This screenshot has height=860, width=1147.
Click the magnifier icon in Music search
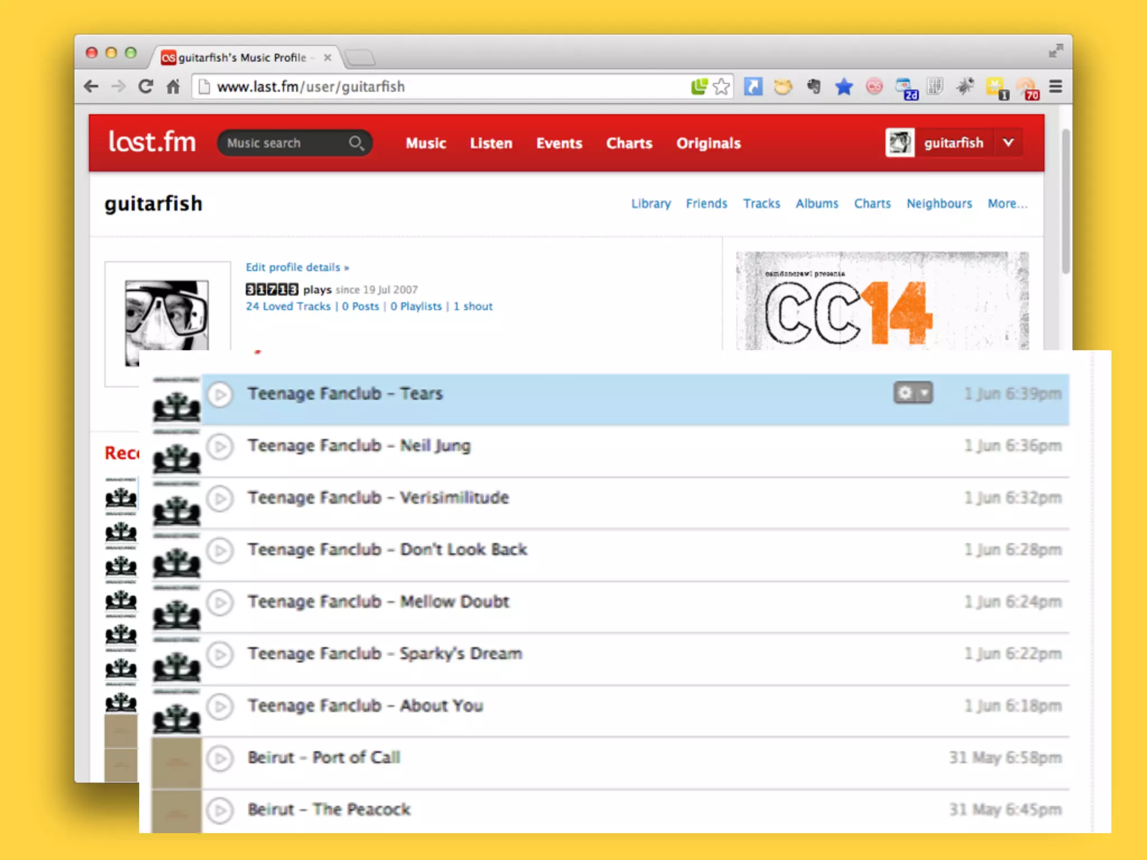pos(356,143)
